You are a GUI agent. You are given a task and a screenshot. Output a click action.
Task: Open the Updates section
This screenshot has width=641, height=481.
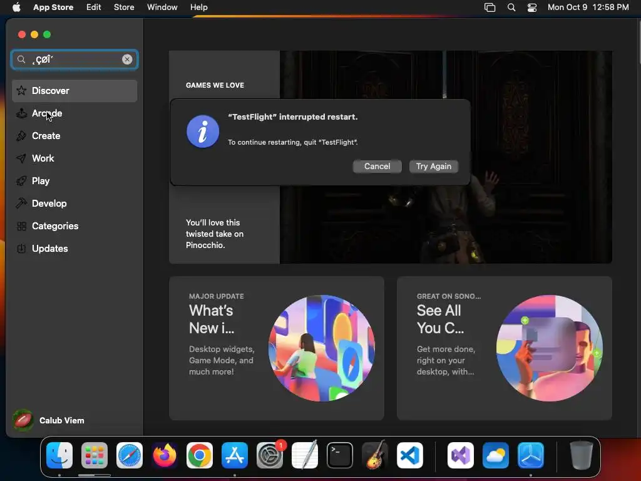pos(74,248)
